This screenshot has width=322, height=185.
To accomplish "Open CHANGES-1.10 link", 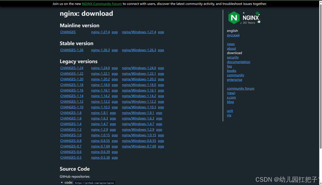I will (x=72, y=107).
